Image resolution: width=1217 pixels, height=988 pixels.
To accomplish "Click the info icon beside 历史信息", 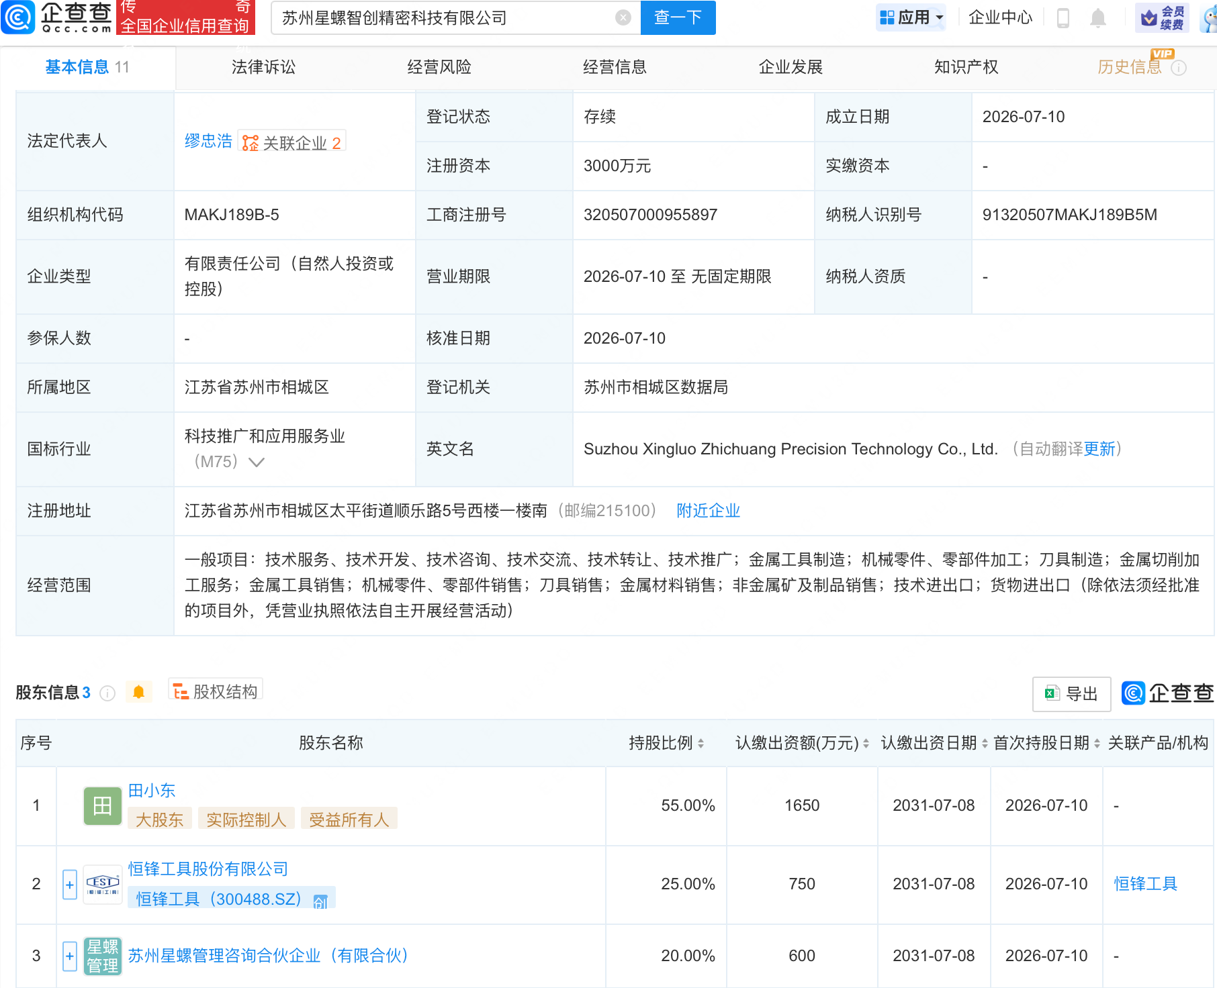I will (x=1179, y=68).
